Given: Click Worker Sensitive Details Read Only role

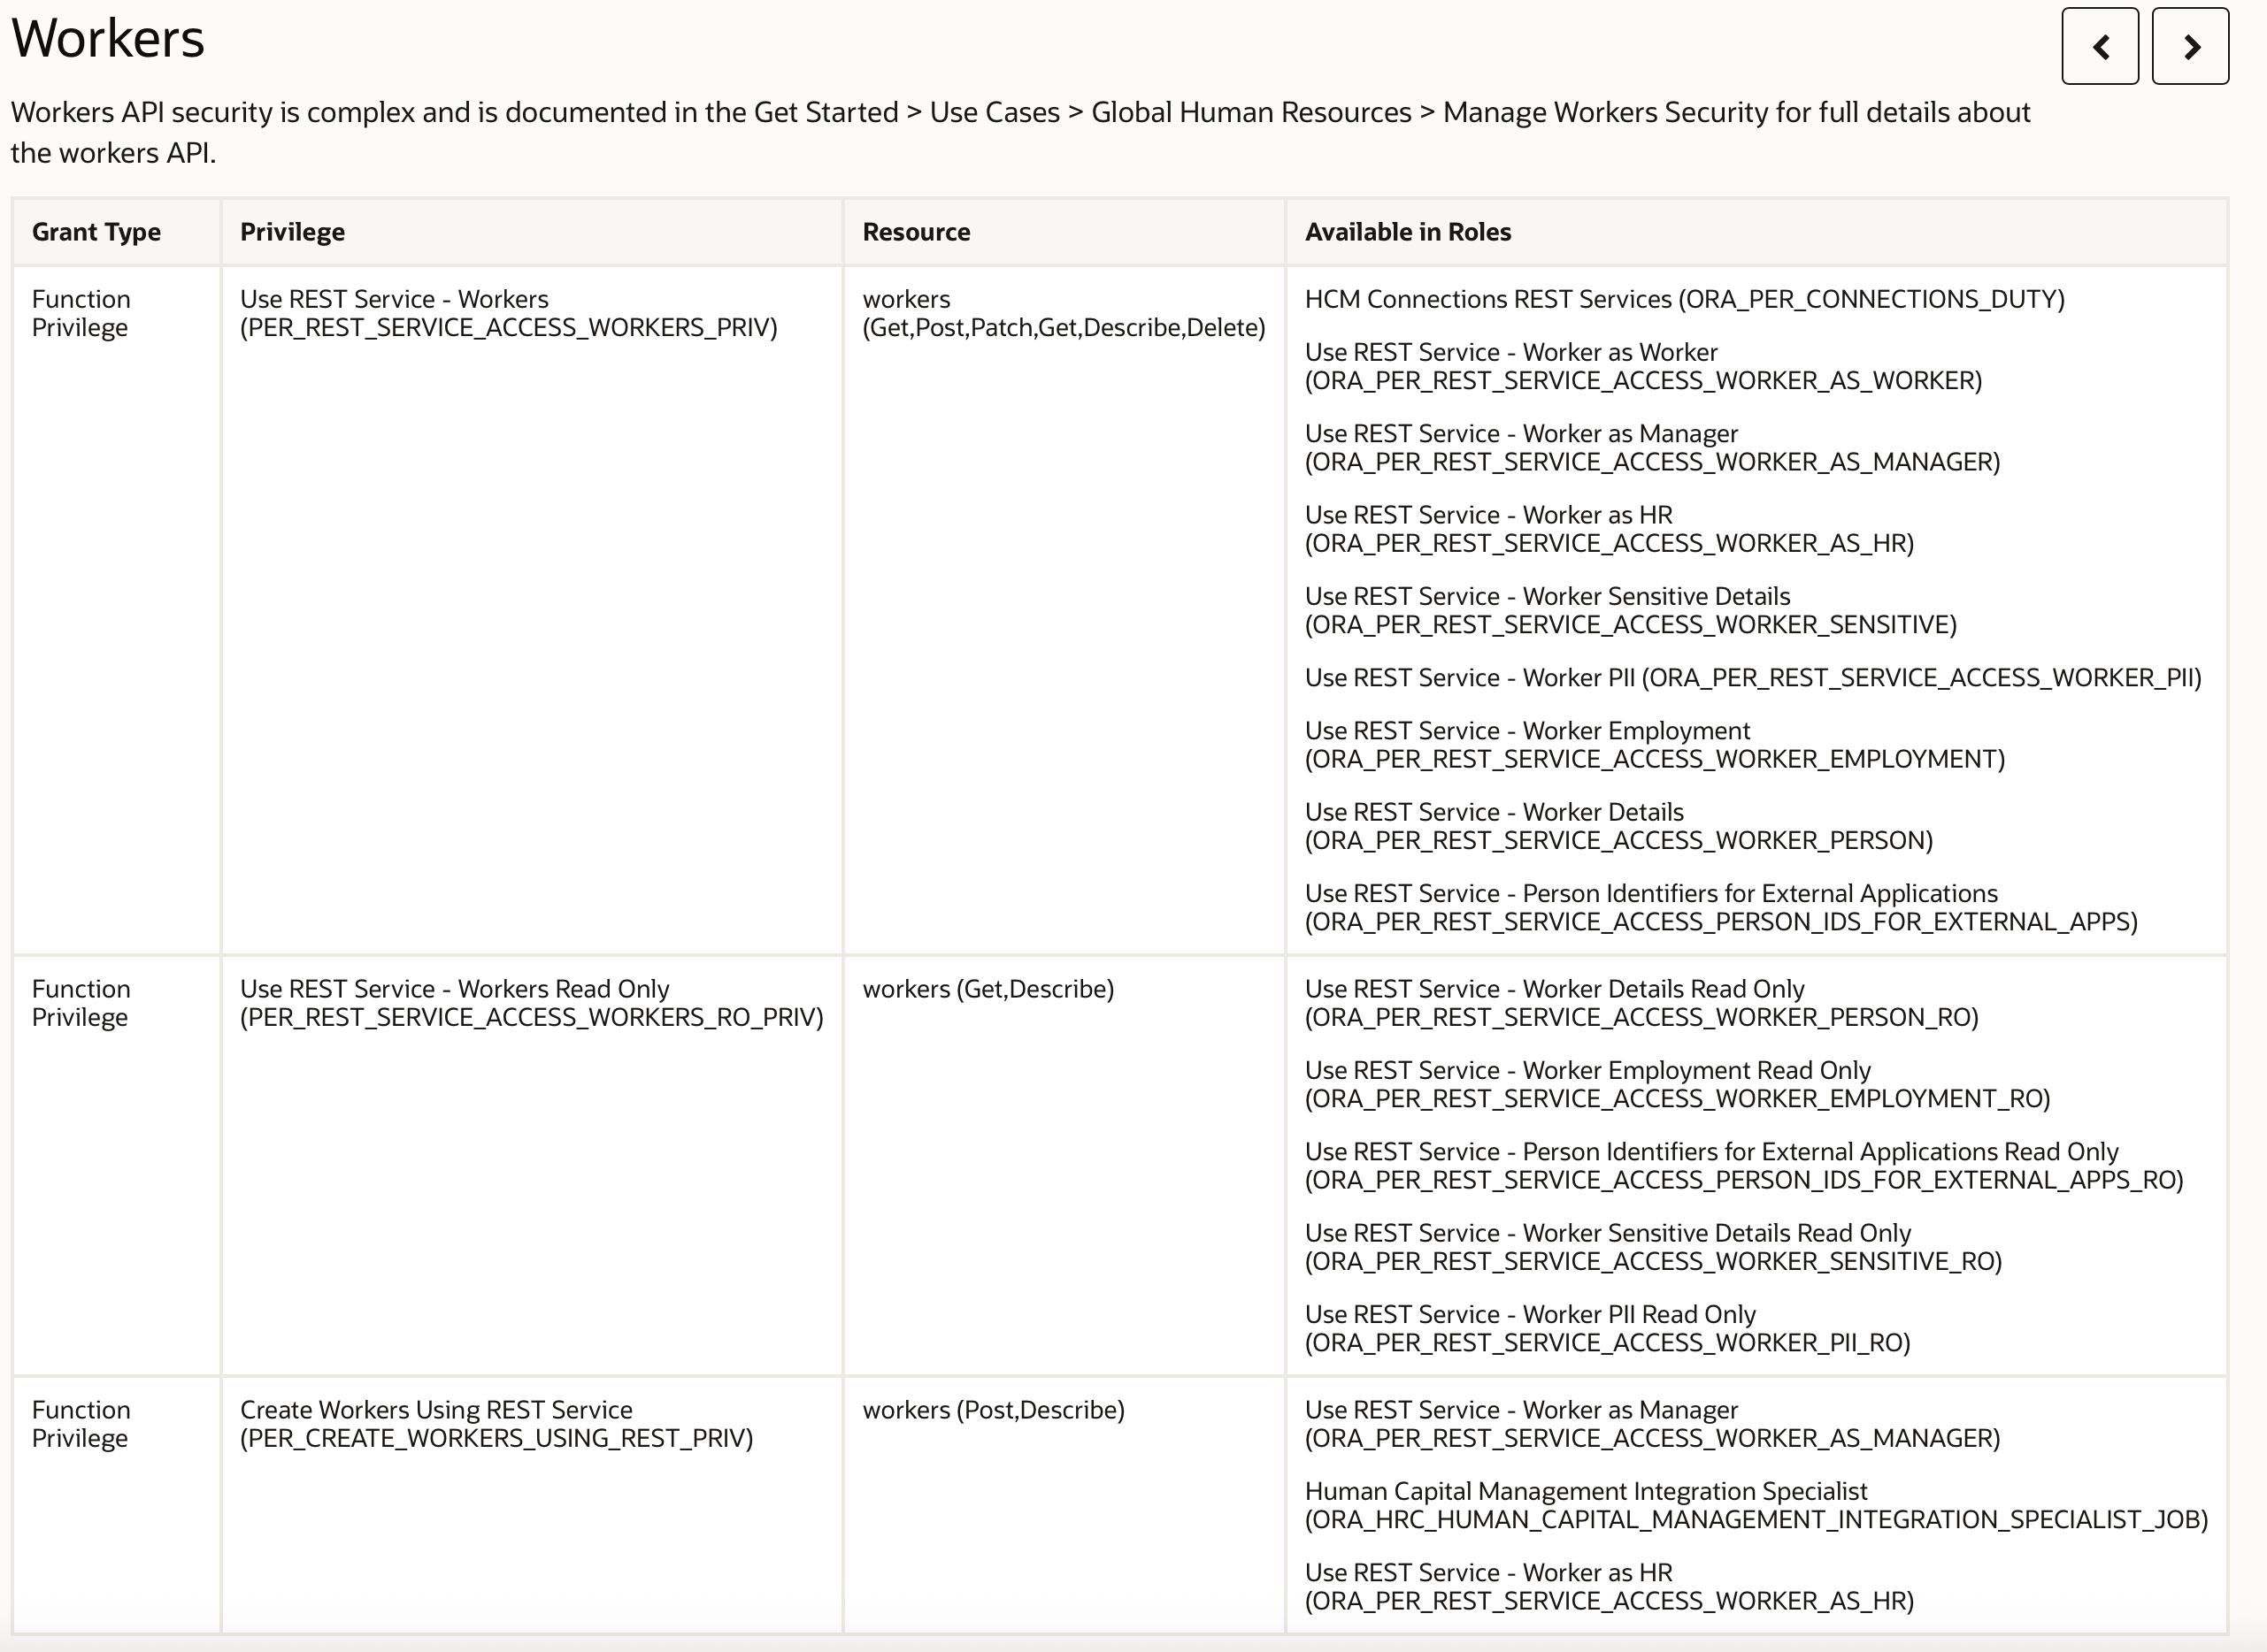Looking at the screenshot, I should [1606, 1232].
